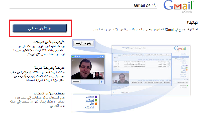Expand the المزيد (5) labels dropdown
This screenshot has height=120, width=204.
[89, 107]
